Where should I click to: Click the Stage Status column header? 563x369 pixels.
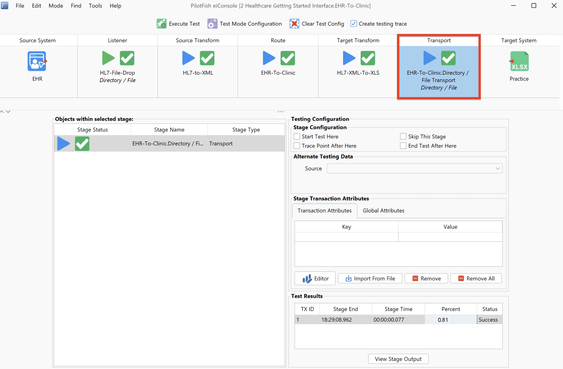tap(92, 130)
